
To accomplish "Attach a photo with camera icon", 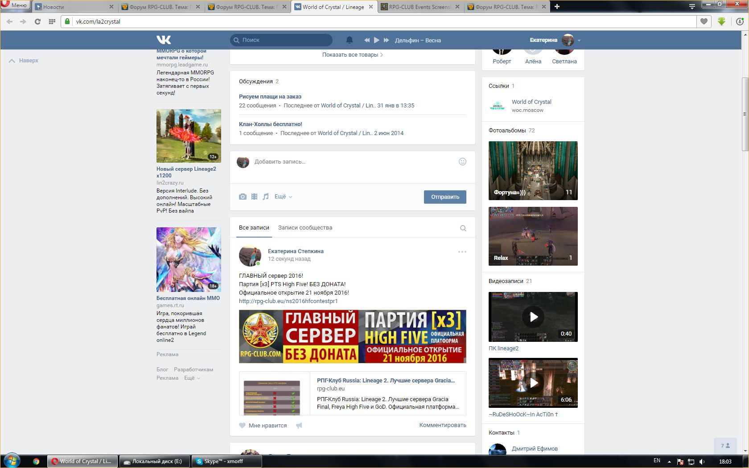I will tap(243, 197).
